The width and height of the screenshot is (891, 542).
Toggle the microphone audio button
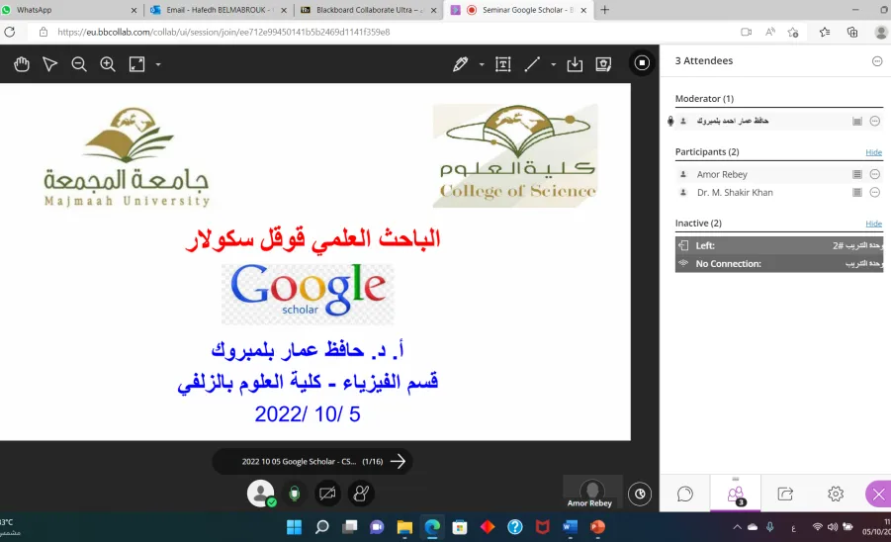tap(295, 494)
